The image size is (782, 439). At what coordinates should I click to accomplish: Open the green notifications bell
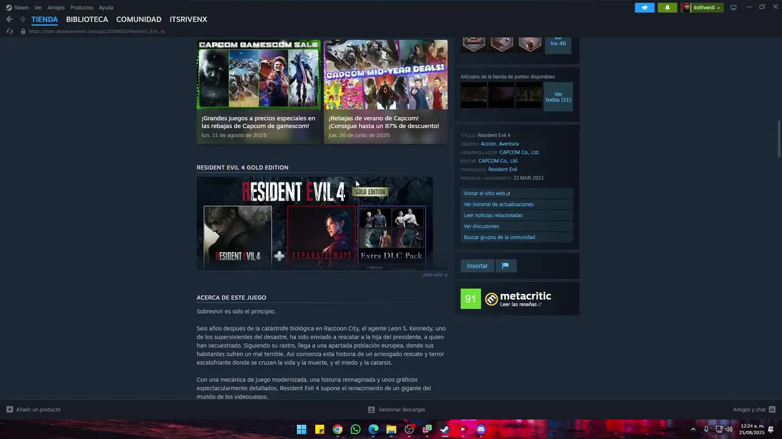667,7
